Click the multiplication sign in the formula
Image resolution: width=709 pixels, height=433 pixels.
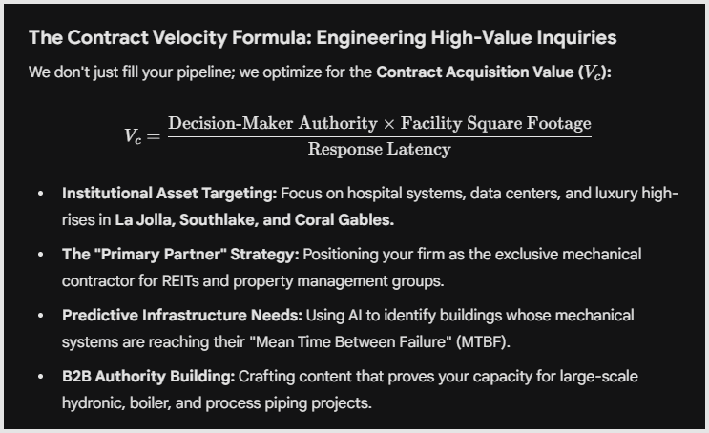pyautogui.click(x=391, y=123)
